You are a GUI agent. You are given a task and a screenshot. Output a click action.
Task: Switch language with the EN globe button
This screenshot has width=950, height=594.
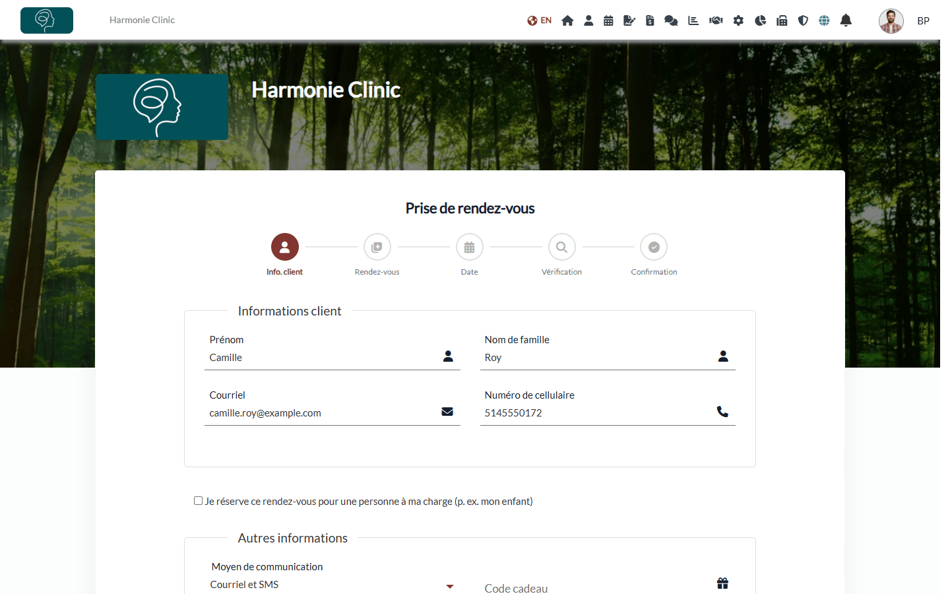click(x=539, y=20)
